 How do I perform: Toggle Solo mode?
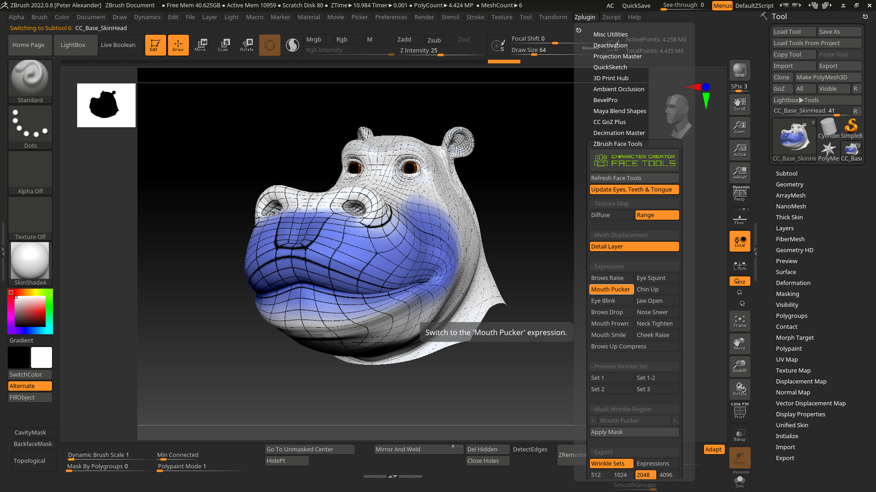(x=740, y=480)
